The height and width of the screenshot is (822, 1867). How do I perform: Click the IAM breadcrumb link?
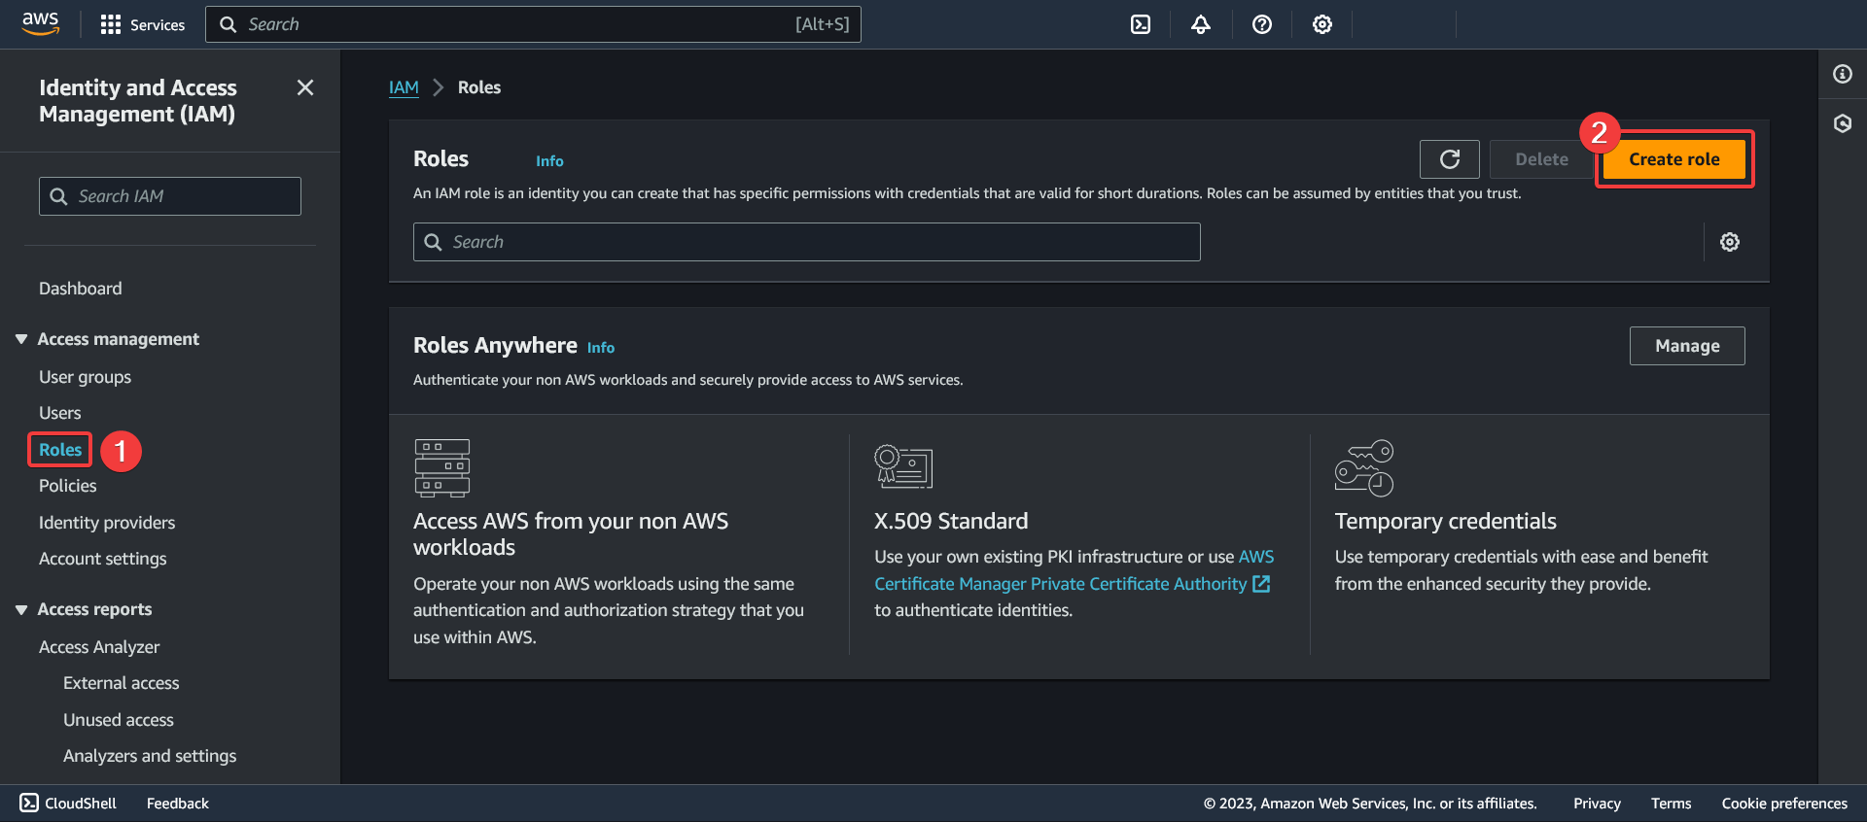click(x=404, y=87)
